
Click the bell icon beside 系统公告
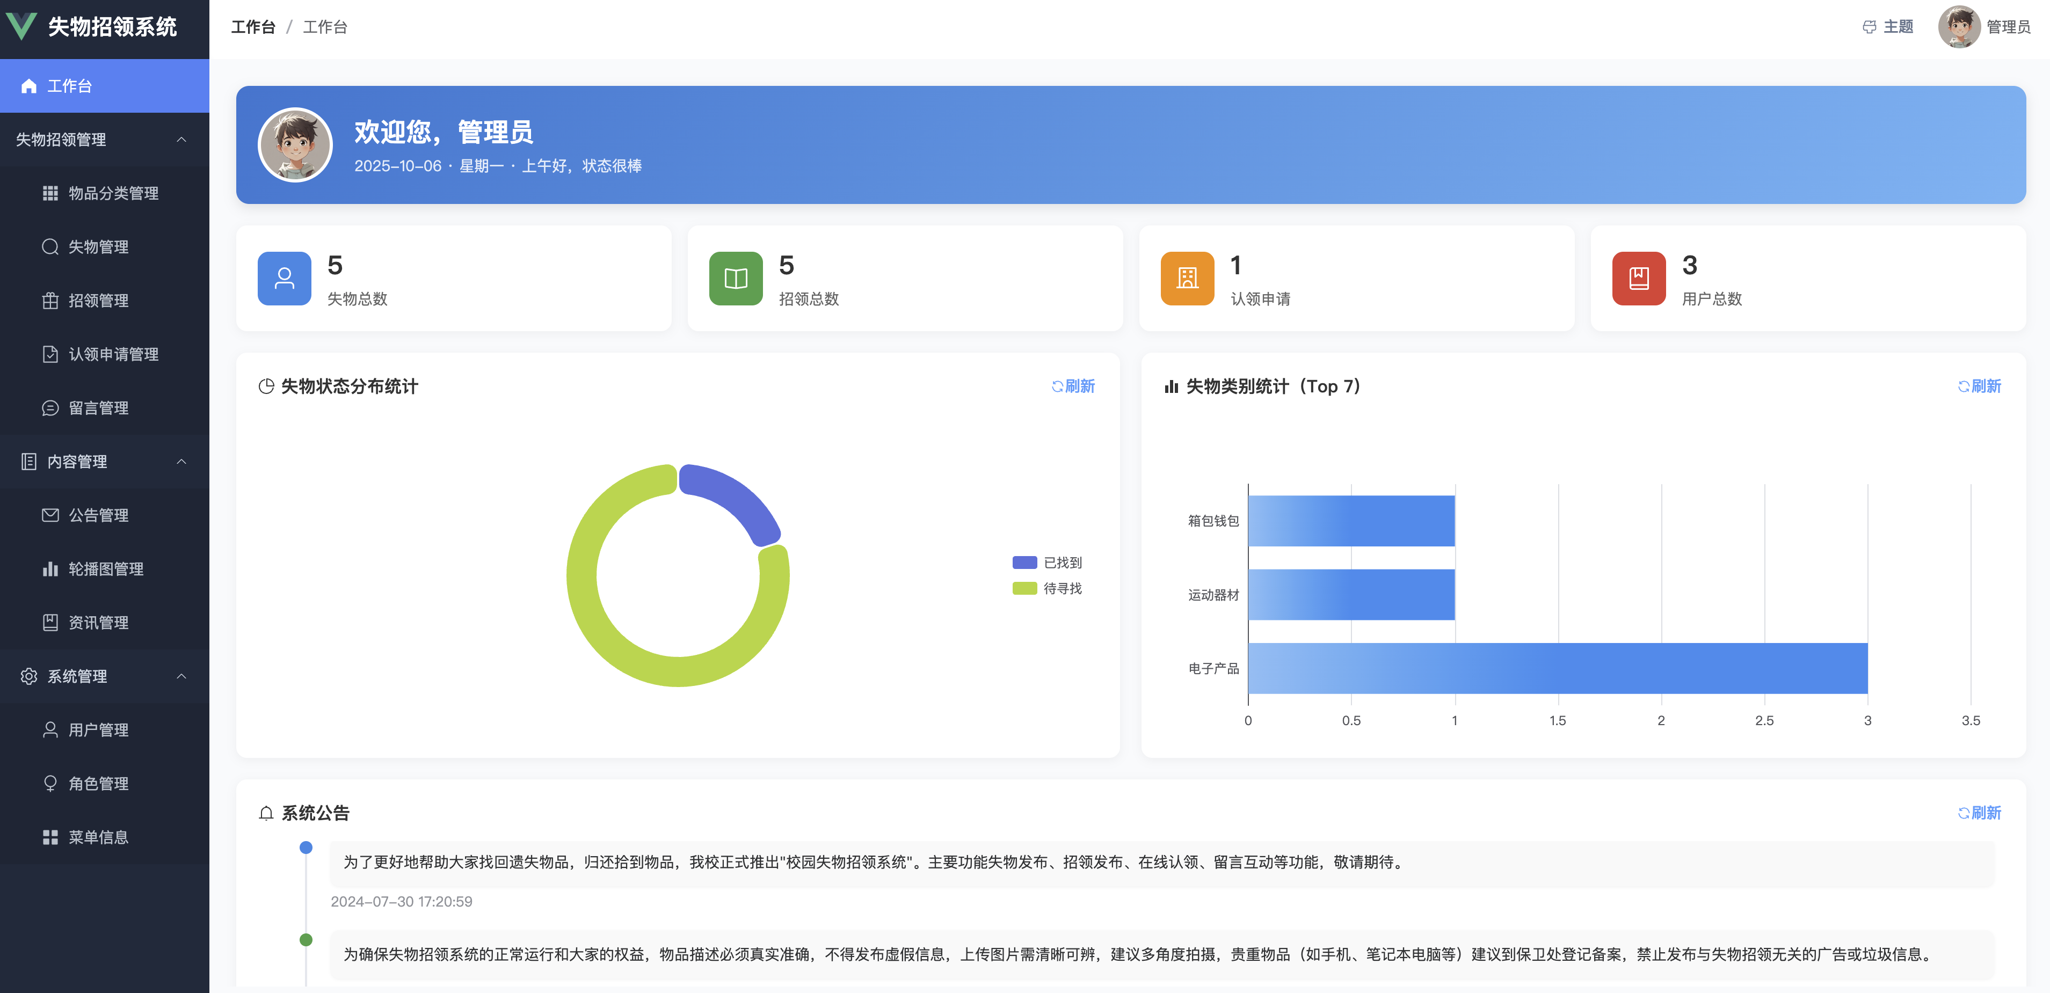tap(266, 813)
